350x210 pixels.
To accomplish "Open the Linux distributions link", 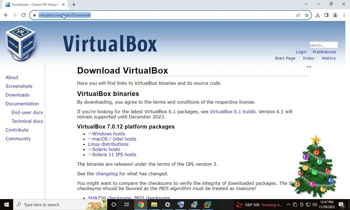I will click(108, 144).
